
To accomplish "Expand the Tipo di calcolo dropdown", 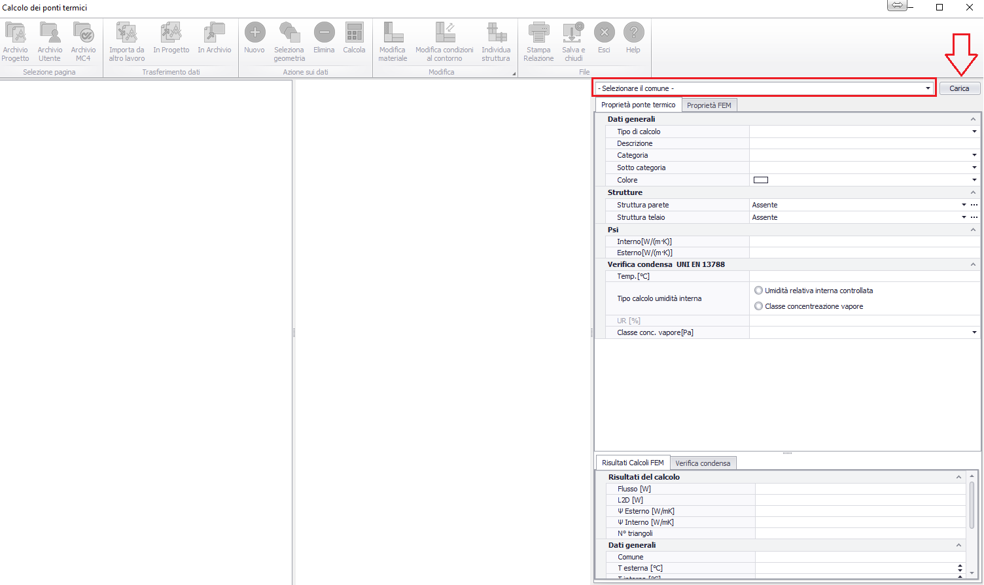I will [974, 132].
